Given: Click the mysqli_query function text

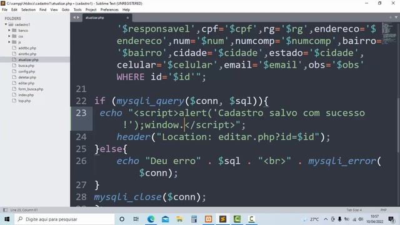Looking at the screenshot, I should tap(150, 101).
